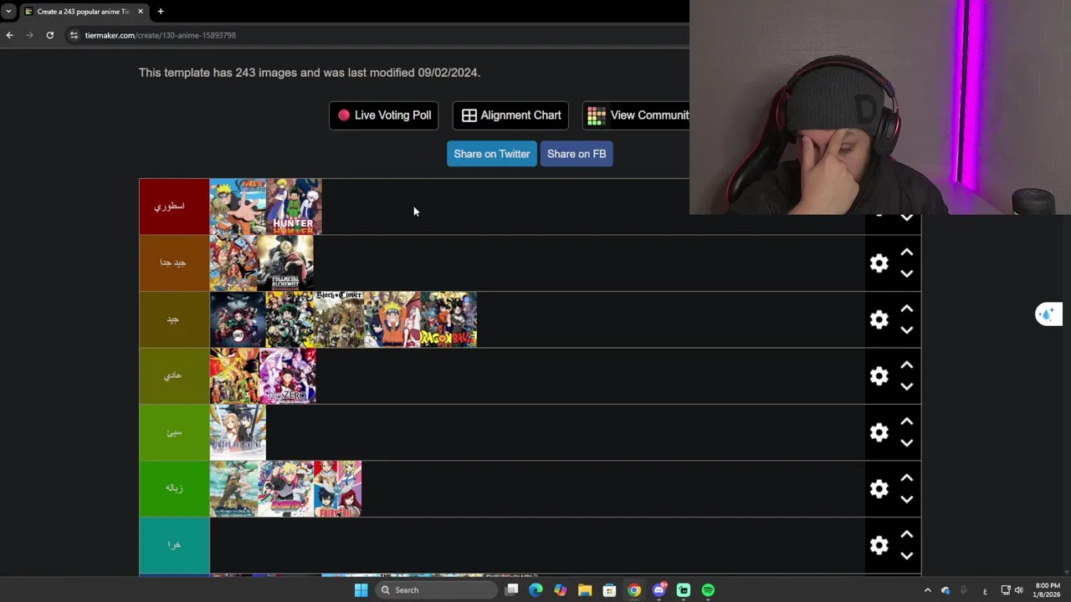Viewport: 1071px width, 602px height.
Task: Move the سيئ tier up
Action: click(x=906, y=421)
